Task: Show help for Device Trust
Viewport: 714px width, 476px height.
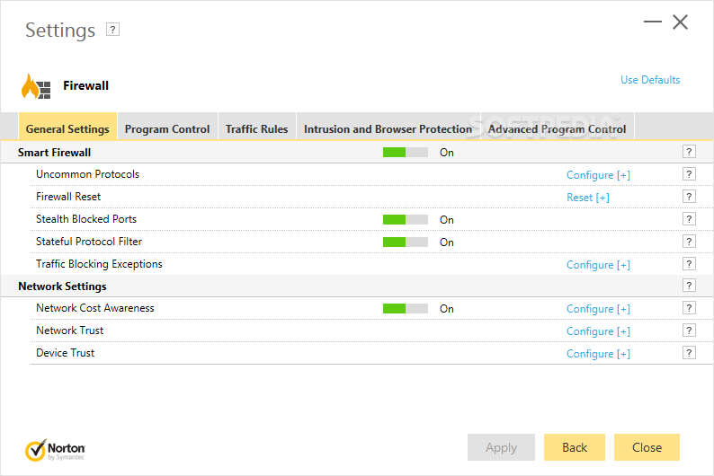Action: point(689,353)
